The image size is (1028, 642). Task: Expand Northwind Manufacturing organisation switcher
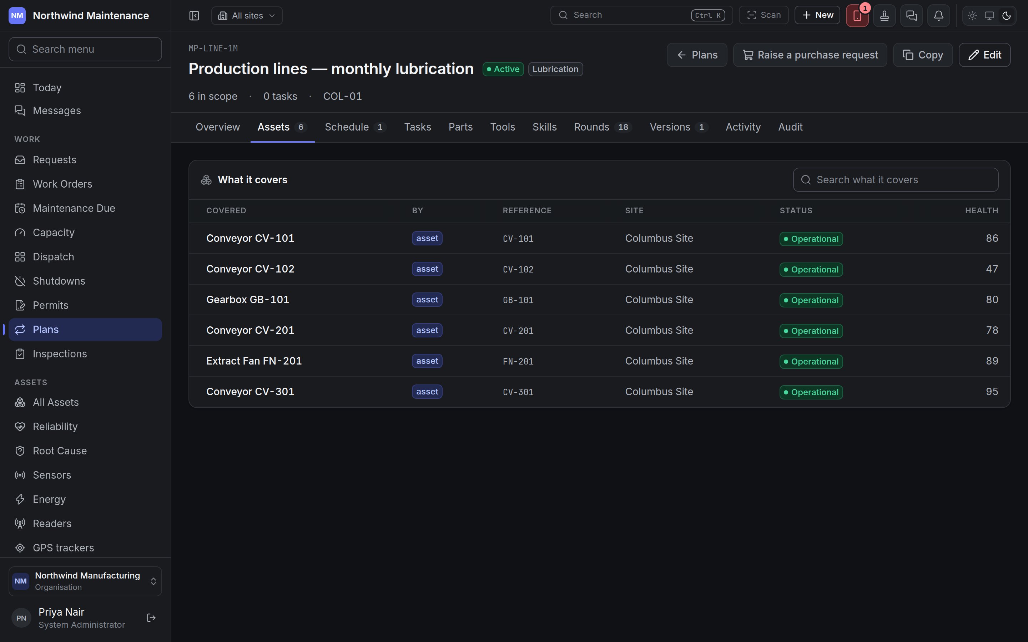click(x=85, y=581)
